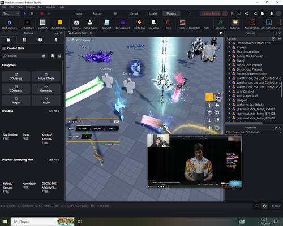Click the Toggle GUI plugin button
The width and height of the screenshot is (283, 226).
pyautogui.click(x=194, y=28)
